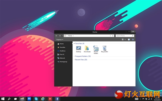This screenshot has height=101, width=162.
Task: Open the Organize dropdown menu
Action: click(x=60, y=40)
